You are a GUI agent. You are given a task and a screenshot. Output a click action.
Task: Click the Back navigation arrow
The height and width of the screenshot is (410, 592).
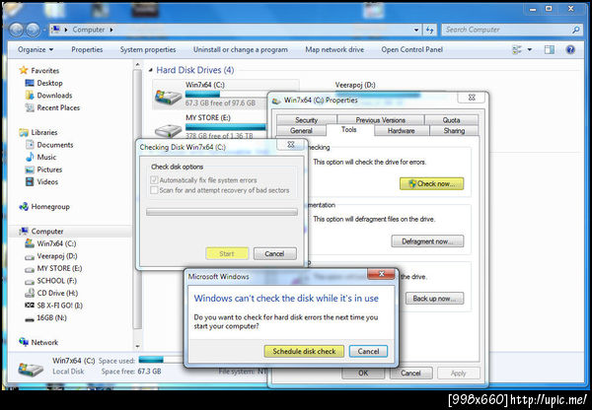point(16,30)
